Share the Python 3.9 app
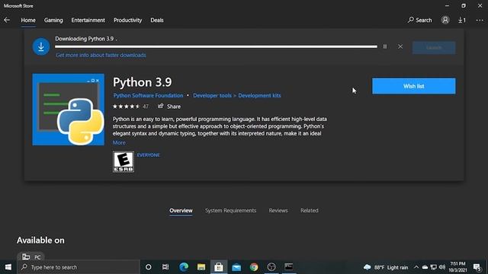Image resolution: width=488 pixels, height=274 pixels. pyautogui.click(x=169, y=107)
